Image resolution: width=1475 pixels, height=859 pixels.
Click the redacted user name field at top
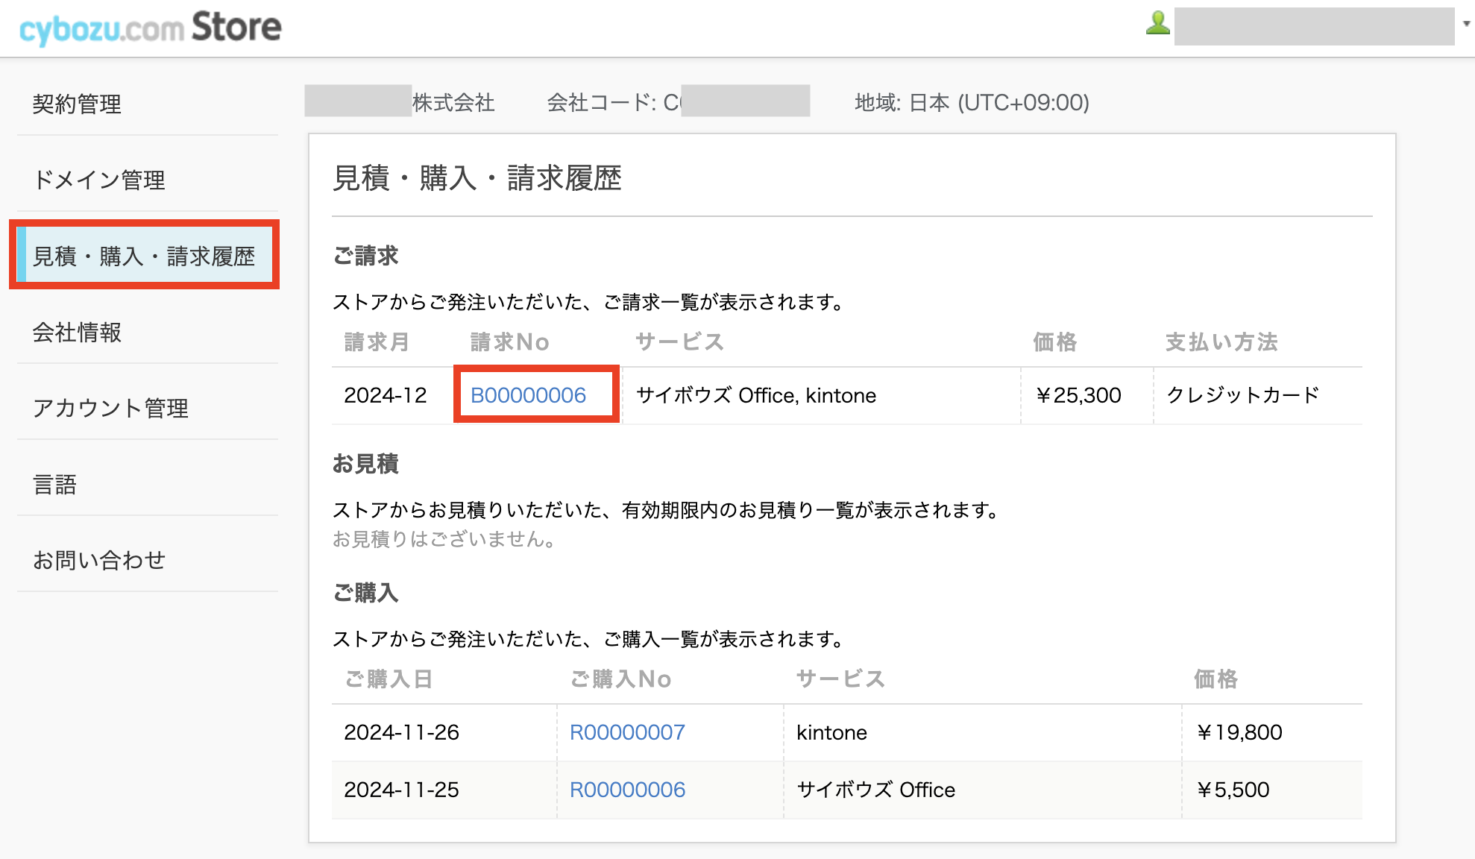click(x=1313, y=27)
